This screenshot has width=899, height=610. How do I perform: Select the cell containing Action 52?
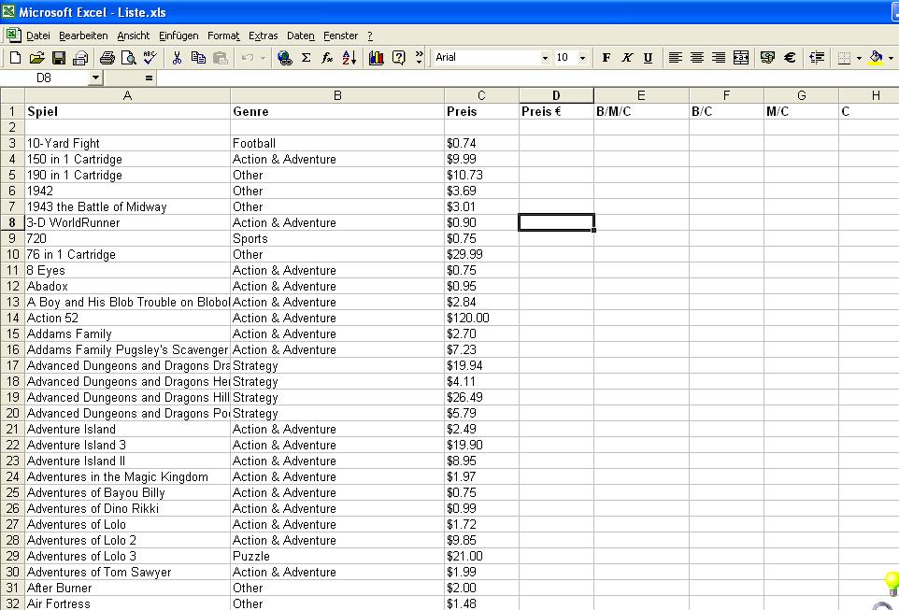pos(127,319)
